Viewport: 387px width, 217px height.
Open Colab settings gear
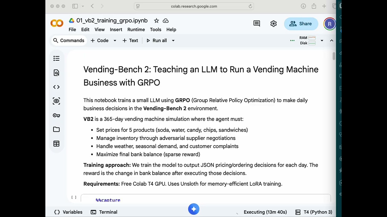click(x=274, y=24)
